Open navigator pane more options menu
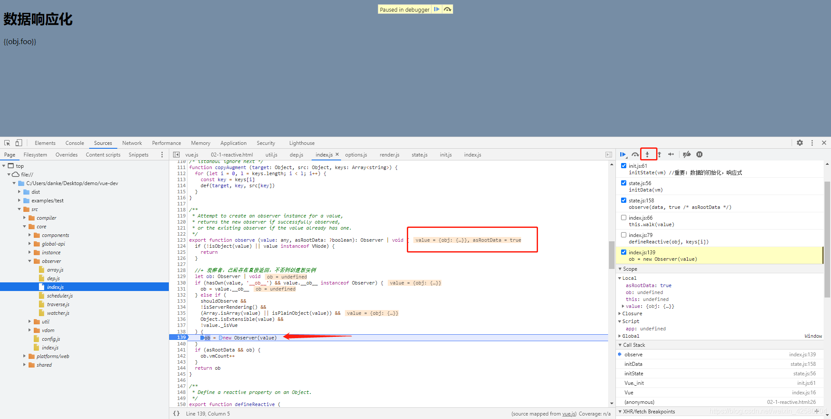This screenshot has width=831, height=419. (x=162, y=154)
